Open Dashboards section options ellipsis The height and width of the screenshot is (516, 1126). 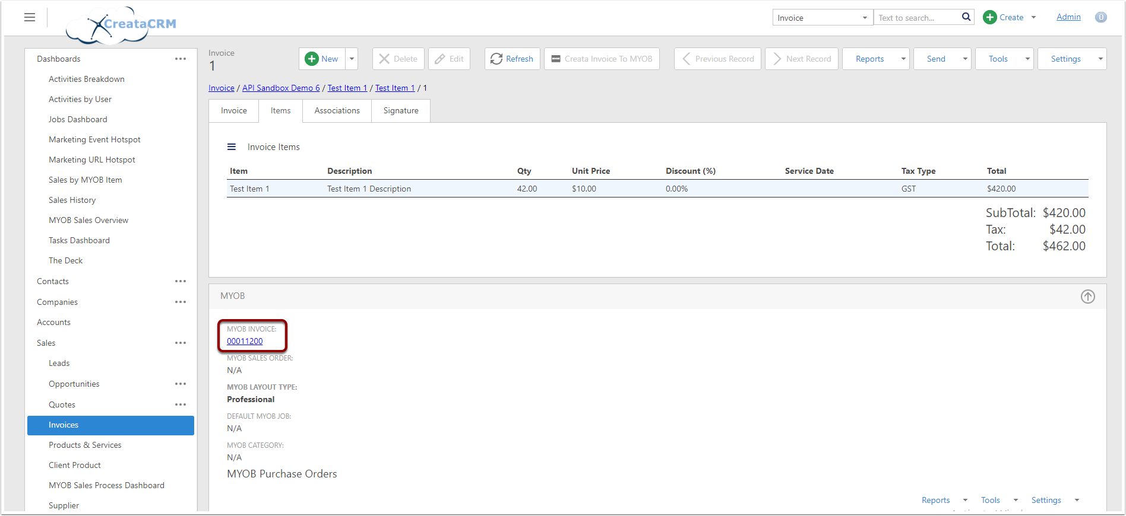click(181, 59)
